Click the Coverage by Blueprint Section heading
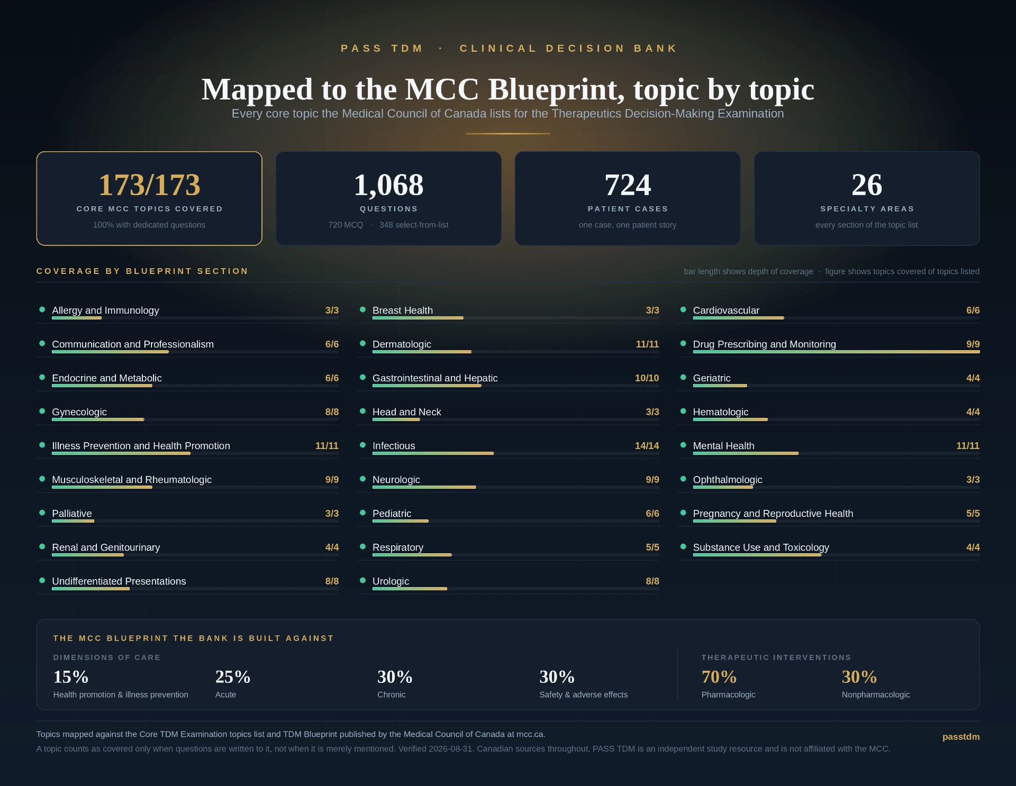The image size is (1016, 786). click(x=142, y=271)
